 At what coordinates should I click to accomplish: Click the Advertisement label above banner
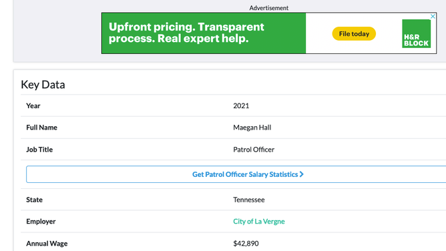pos(269,8)
